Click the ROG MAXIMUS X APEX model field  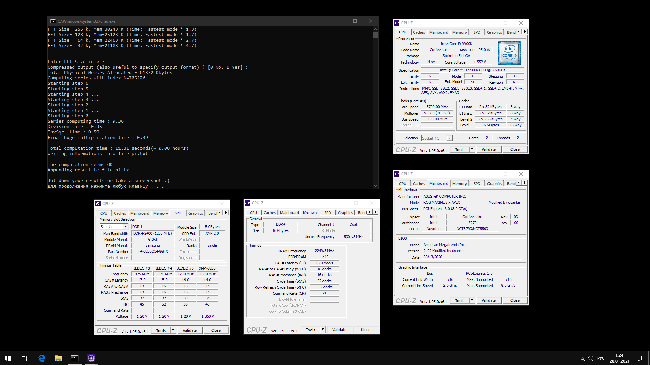[454, 202]
